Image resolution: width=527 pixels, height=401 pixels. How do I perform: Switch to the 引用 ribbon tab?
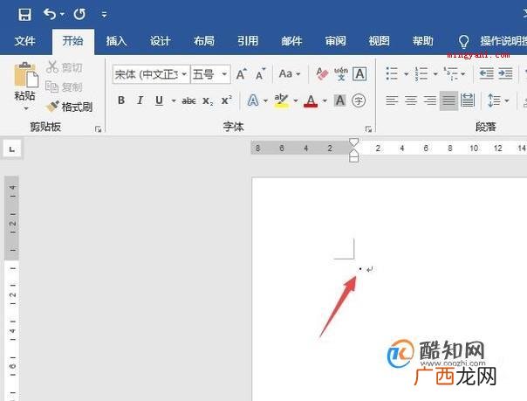click(x=248, y=41)
